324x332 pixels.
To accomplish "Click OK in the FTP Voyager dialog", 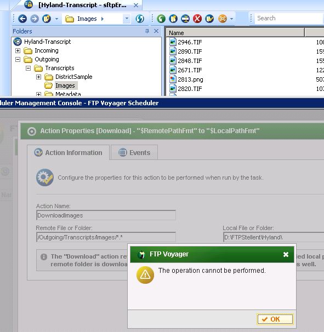I will 275,319.
